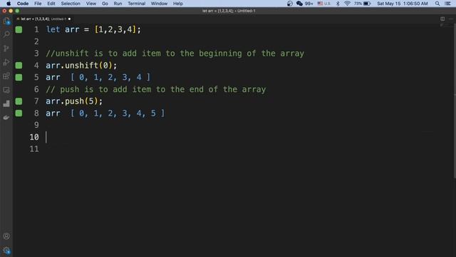The width and height of the screenshot is (456, 257).
Task: Click the 'arr.unshift(0);' code line
Action: [81, 65]
